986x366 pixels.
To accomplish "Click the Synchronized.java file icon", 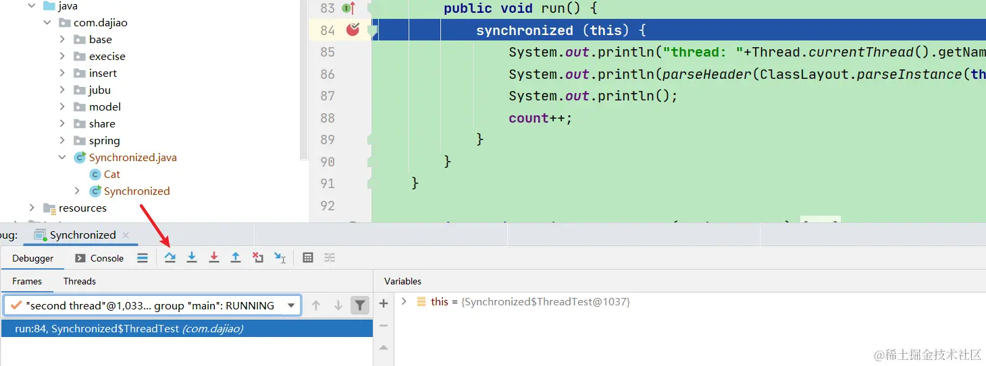I will pos(80,157).
